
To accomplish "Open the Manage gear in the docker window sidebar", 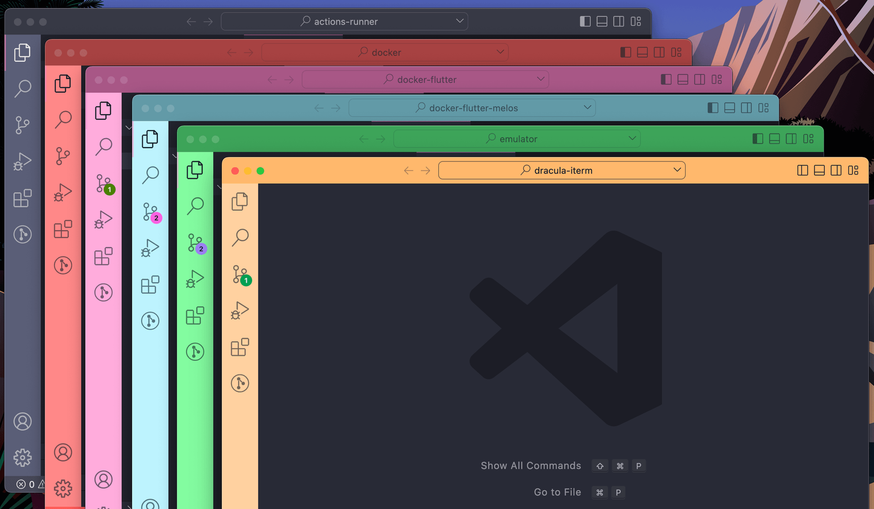I will pos(63,488).
